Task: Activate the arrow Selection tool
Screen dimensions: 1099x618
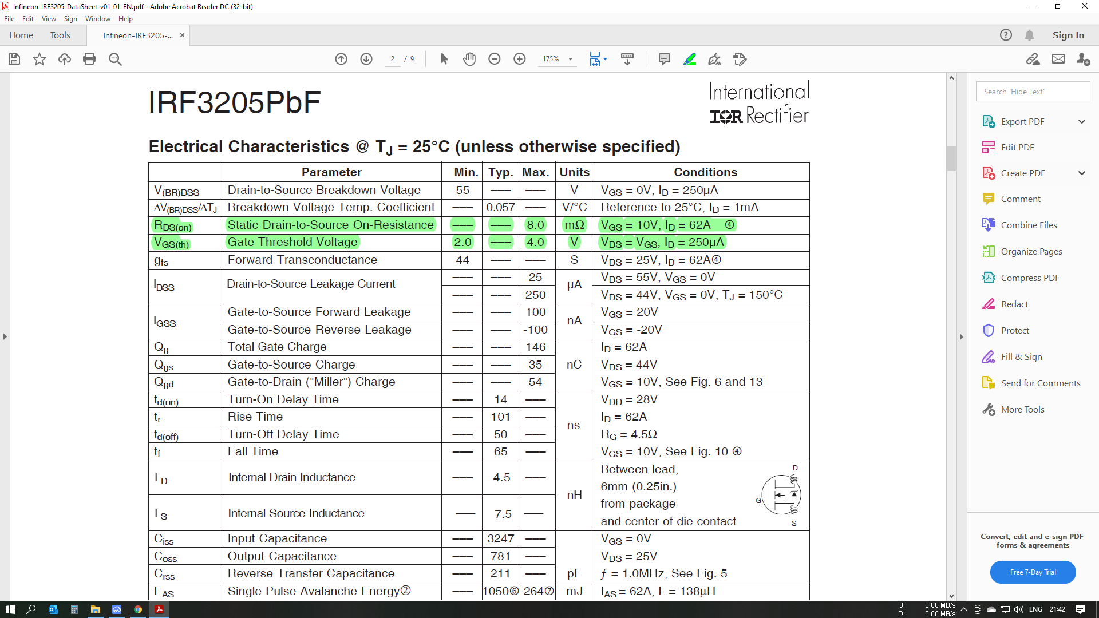Action: (x=444, y=59)
